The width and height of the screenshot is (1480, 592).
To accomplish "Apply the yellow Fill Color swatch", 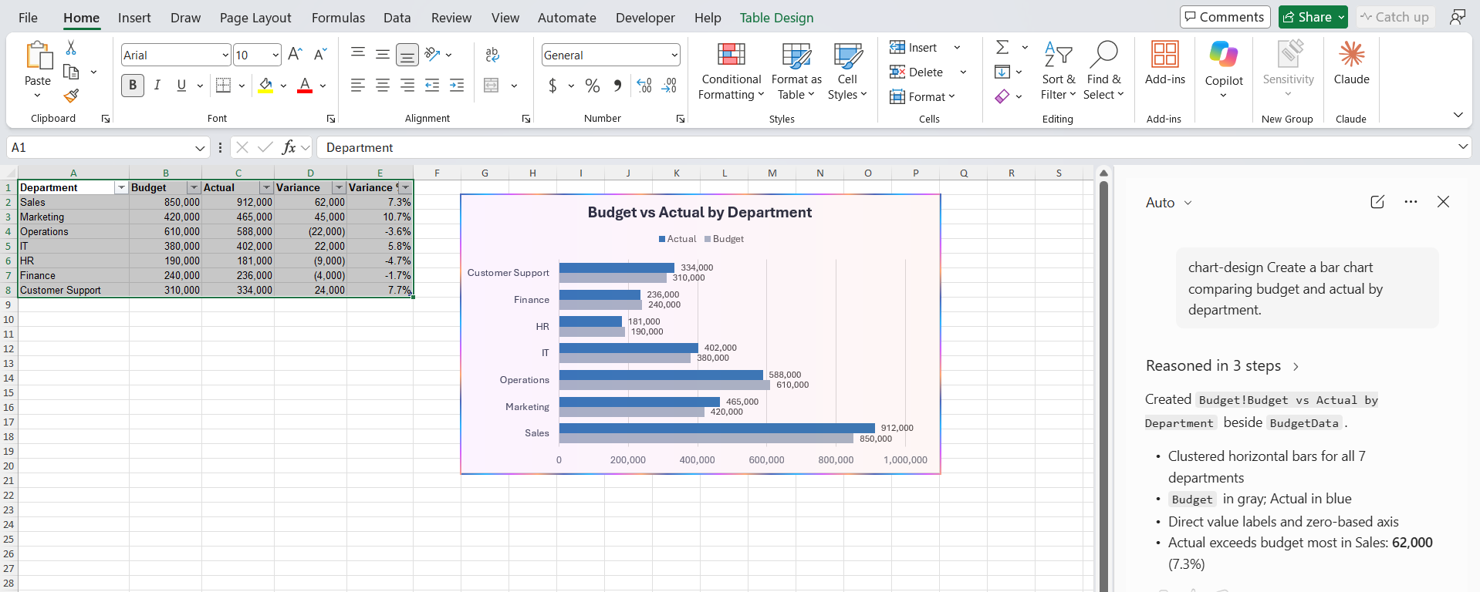I will (265, 86).
